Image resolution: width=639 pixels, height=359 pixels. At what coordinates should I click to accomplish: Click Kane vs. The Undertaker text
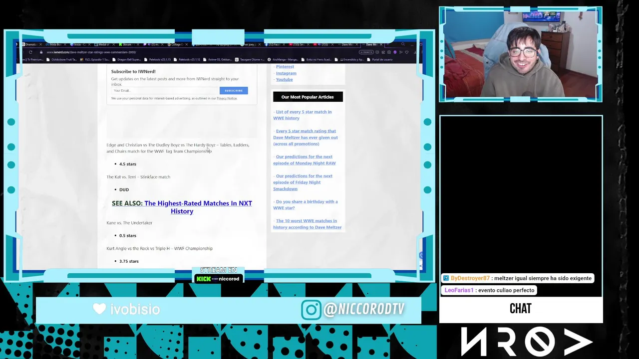pyautogui.click(x=129, y=222)
